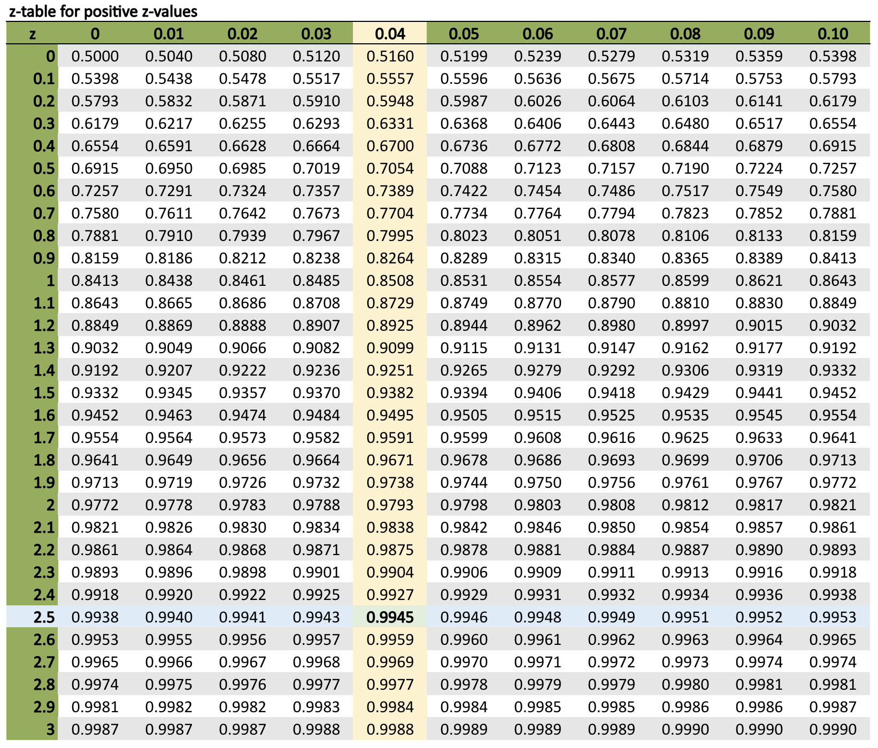
Task: Click the 0.9099 cell in row 1.3
Action: click(x=390, y=348)
